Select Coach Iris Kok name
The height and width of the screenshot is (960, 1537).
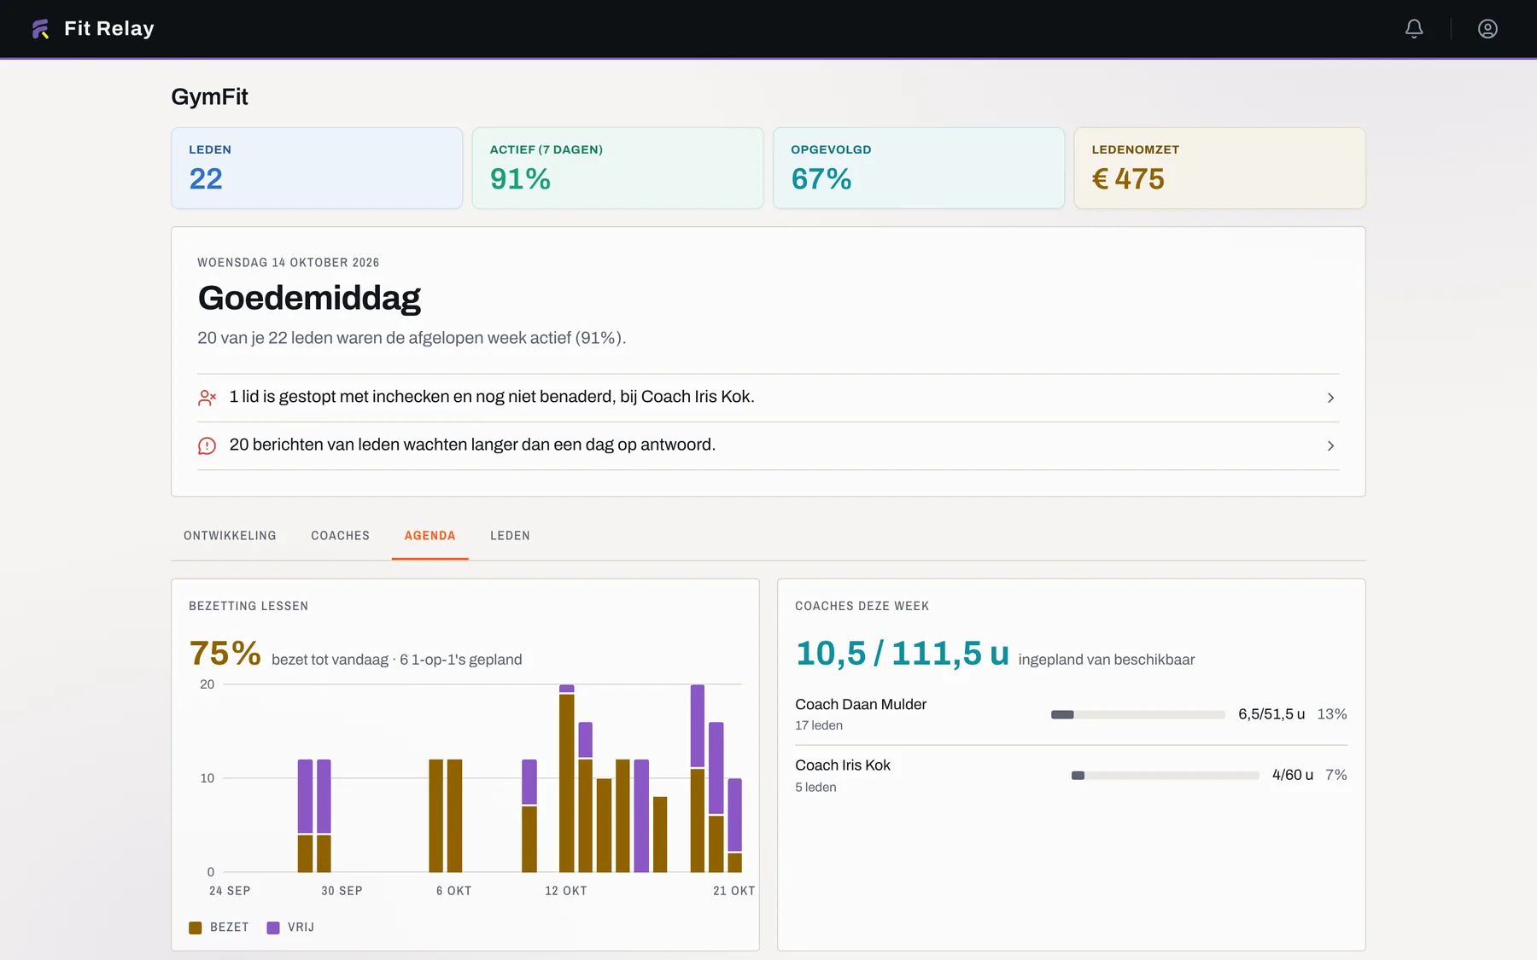843,765
